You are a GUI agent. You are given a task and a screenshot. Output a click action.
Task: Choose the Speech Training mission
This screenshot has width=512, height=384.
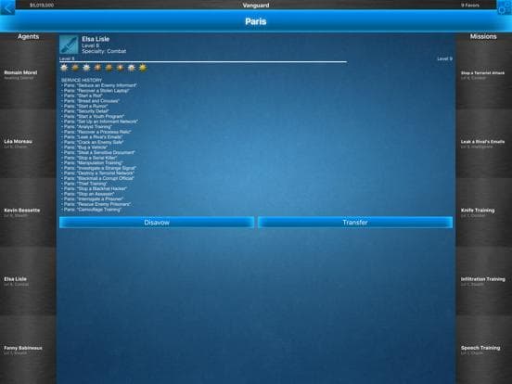tap(484, 350)
